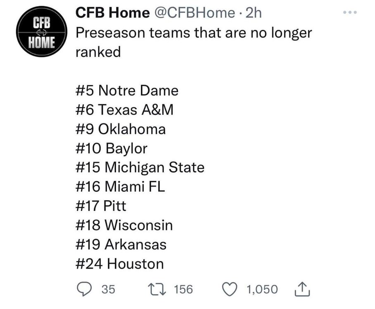Click the "#10 Baylor" line
375x309 pixels.
tap(112, 148)
